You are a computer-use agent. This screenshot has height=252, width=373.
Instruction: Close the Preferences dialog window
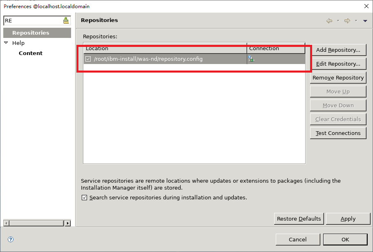pos(365,6)
